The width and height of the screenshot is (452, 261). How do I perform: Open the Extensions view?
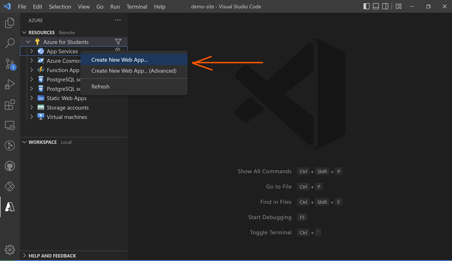coord(10,105)
